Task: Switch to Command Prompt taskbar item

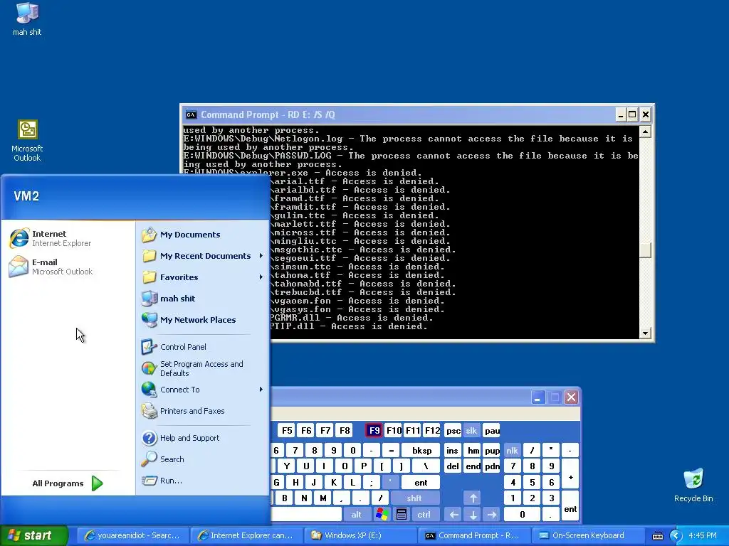Action: (474, 535)
